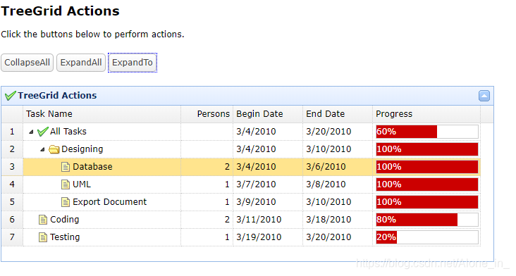Click row number 7 cell
The height and width of the screenshot is (276, 516).
(12, 237)
